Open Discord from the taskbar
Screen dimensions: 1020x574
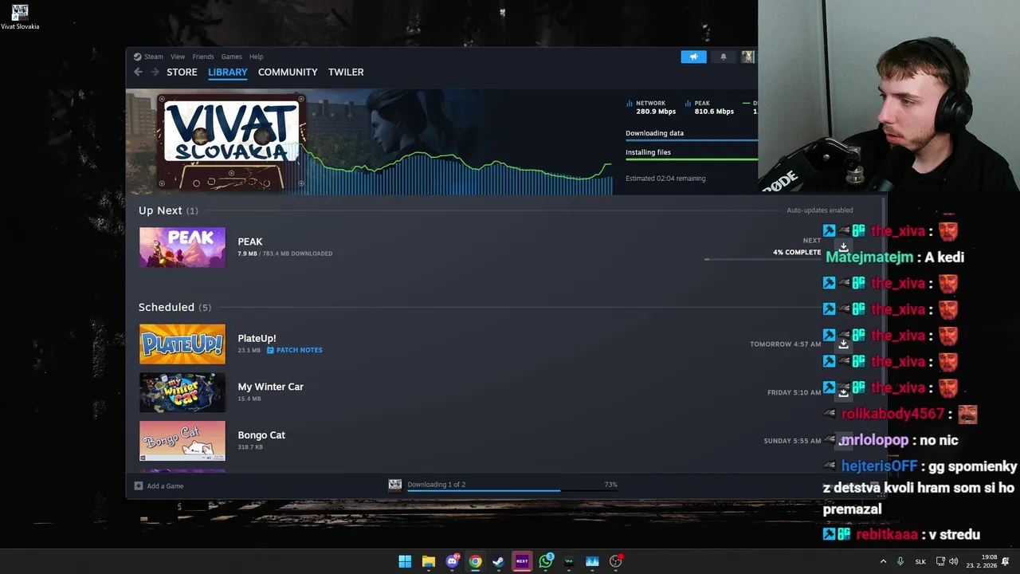(452, 561)
